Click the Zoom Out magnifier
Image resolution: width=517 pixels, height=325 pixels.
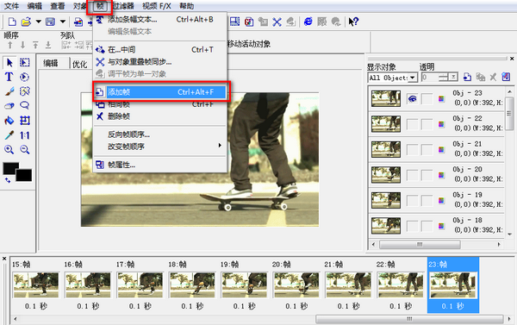pyautogui.click(x=25, y=150)
